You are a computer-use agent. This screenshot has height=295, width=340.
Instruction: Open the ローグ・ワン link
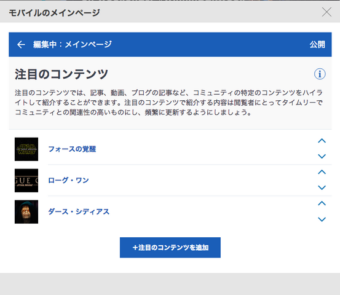click(x=68, y=180)
